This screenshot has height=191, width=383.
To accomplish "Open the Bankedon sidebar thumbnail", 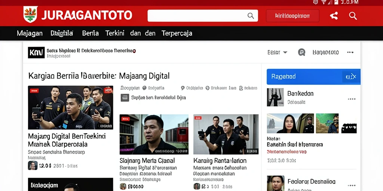I will pos(275,97).
